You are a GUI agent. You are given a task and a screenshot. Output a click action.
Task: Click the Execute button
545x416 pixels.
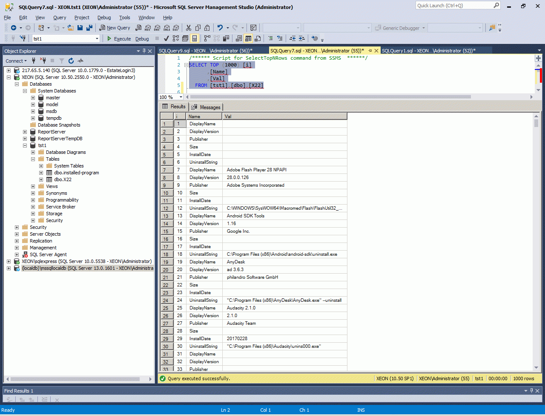(119, 38)
